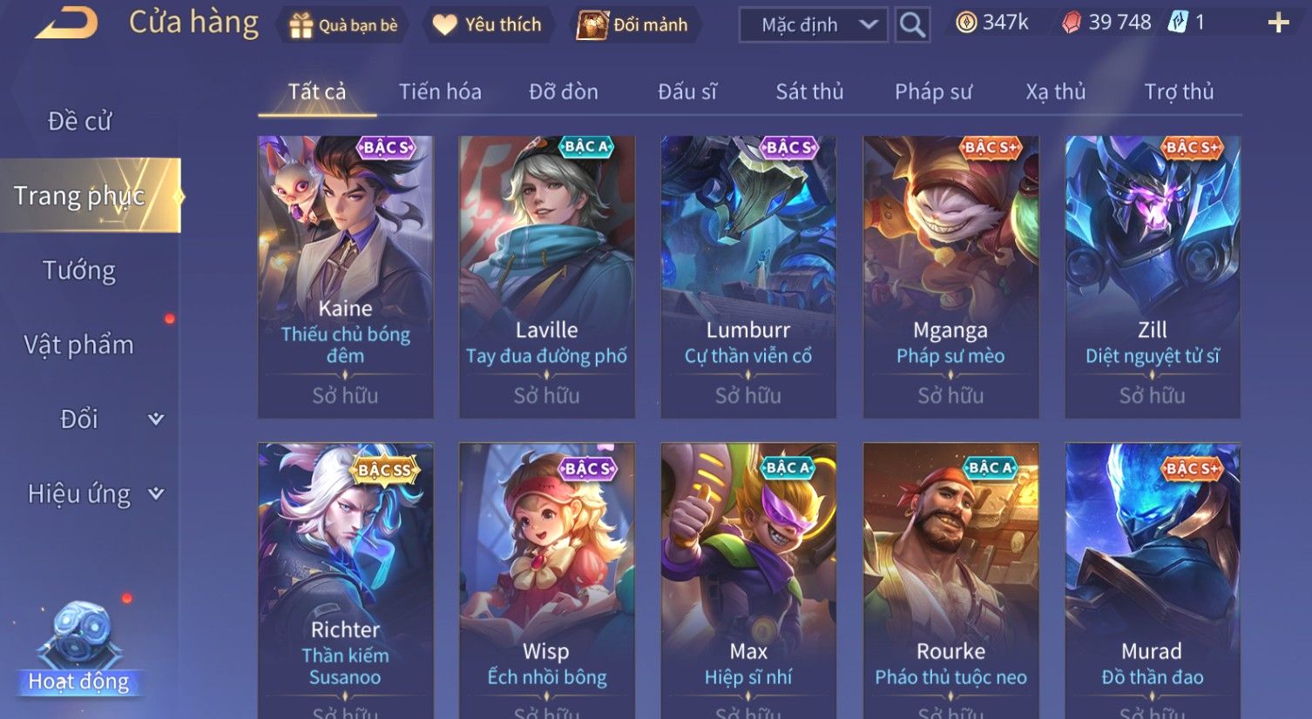The height and width of the screenshot is (719, 1312).
Task: Open Yêu thích favorites list
Action: 487,25
